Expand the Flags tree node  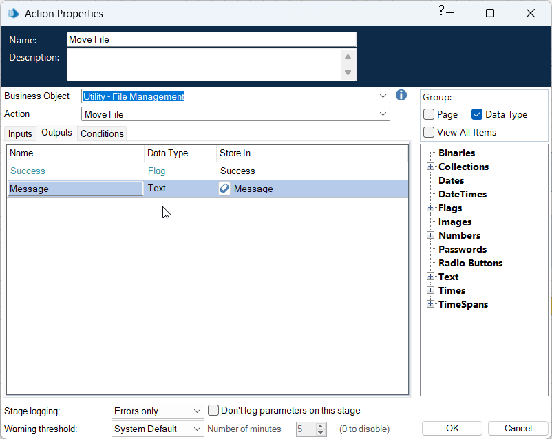pos(430,208)
